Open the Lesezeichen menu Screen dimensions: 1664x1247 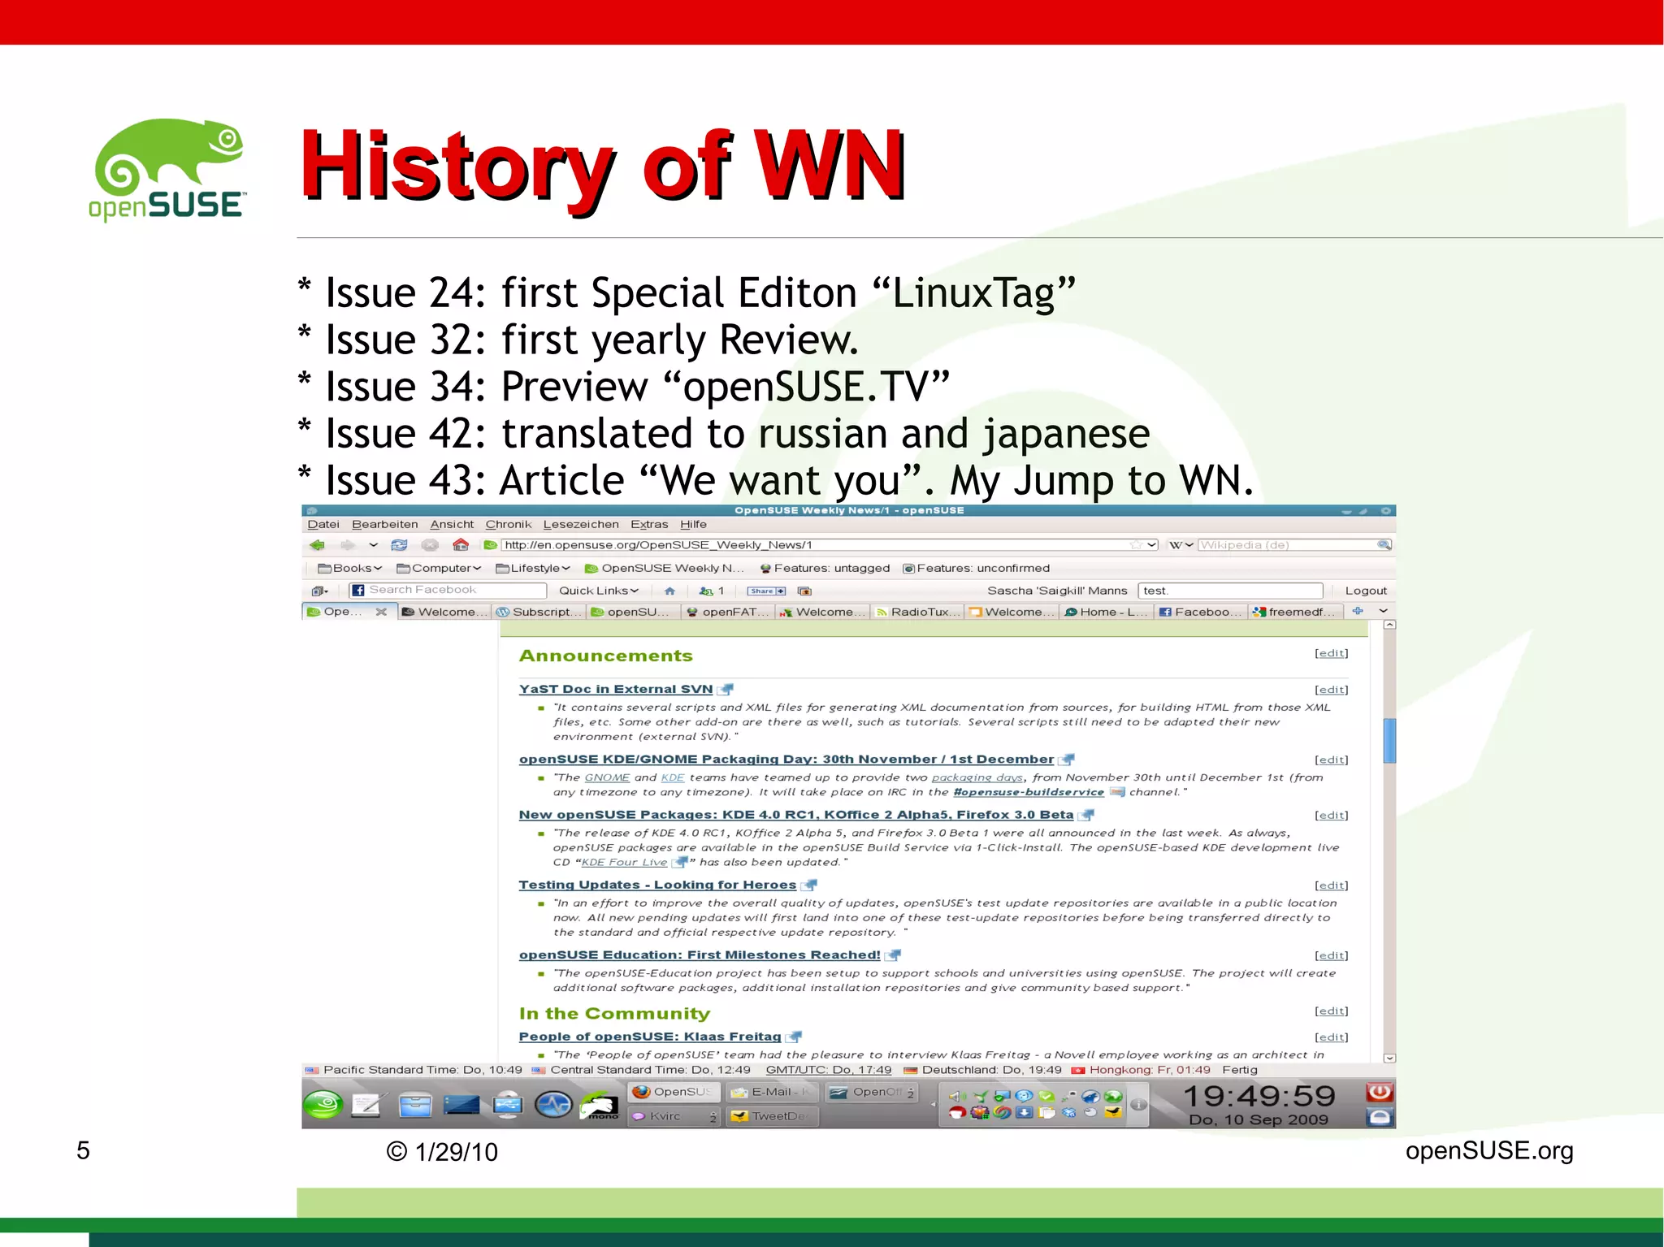[x=580, y=524]
